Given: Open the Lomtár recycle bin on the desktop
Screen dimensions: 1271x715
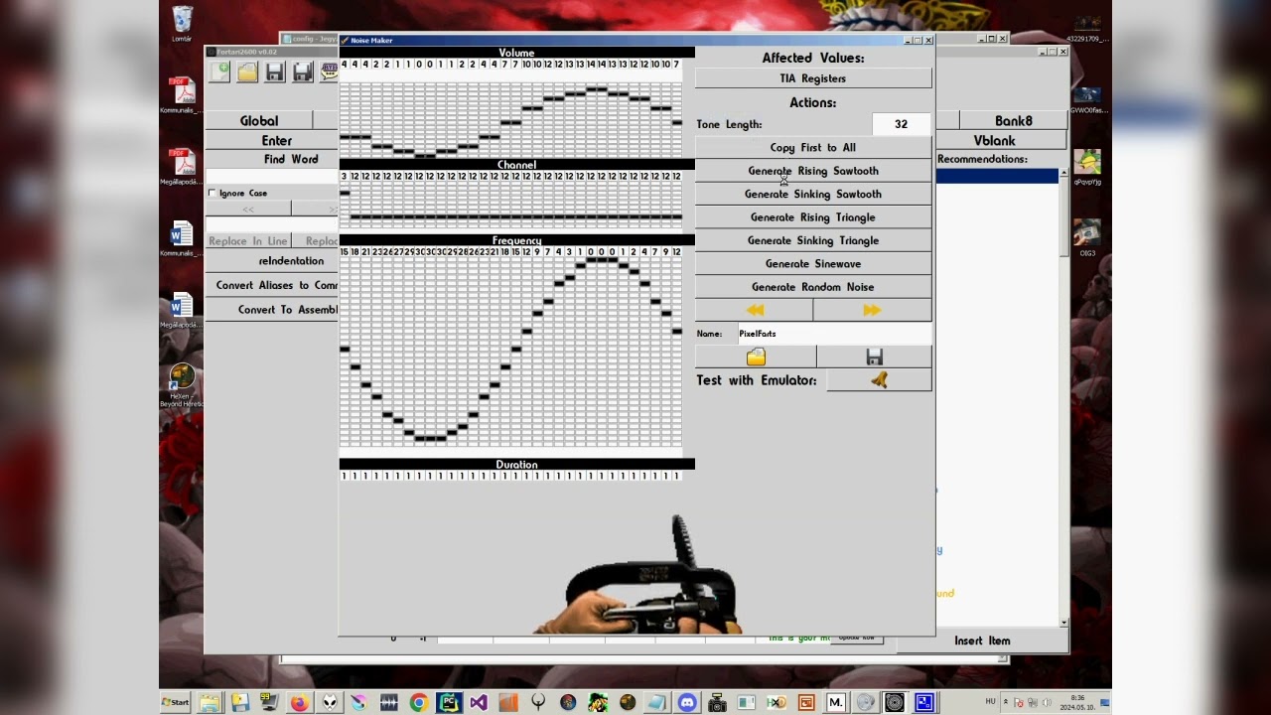Looking at the screenshot, I should tap(182, 24).
